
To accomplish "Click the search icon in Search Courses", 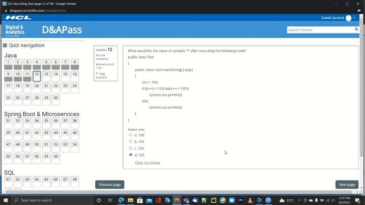I will pyautogui.click(x=356, y=29).
